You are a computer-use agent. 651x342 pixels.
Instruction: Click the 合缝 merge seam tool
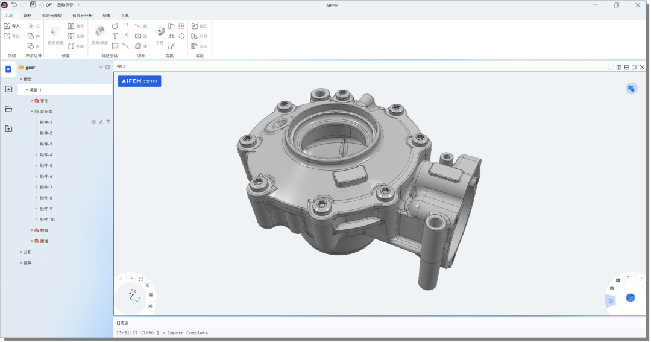point(76,36)
